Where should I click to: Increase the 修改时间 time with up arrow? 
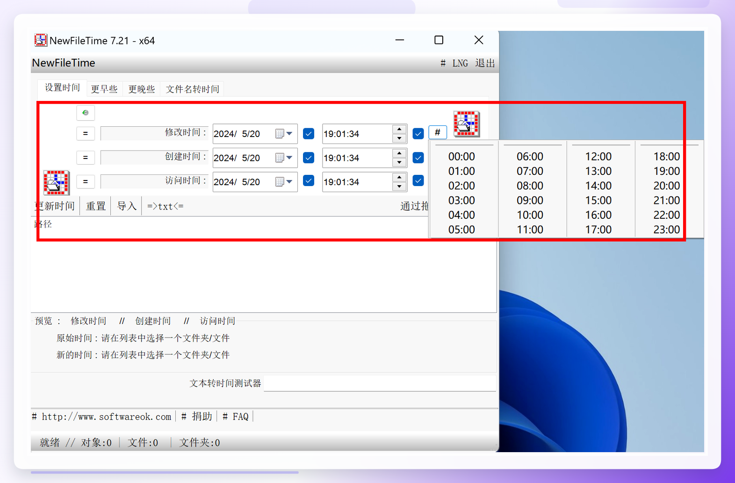[399, 129]
